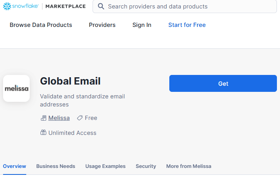The image size is (280, 176).
Task: Click the search magnifier icon
Action: click(x=101, y=7)
